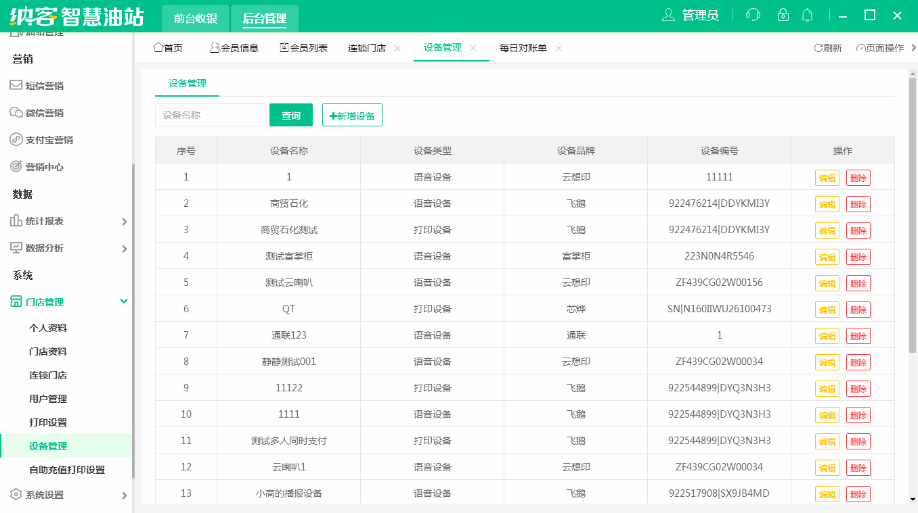
Task: Click the 新增设备 add device button
Action: click(352, 115)
